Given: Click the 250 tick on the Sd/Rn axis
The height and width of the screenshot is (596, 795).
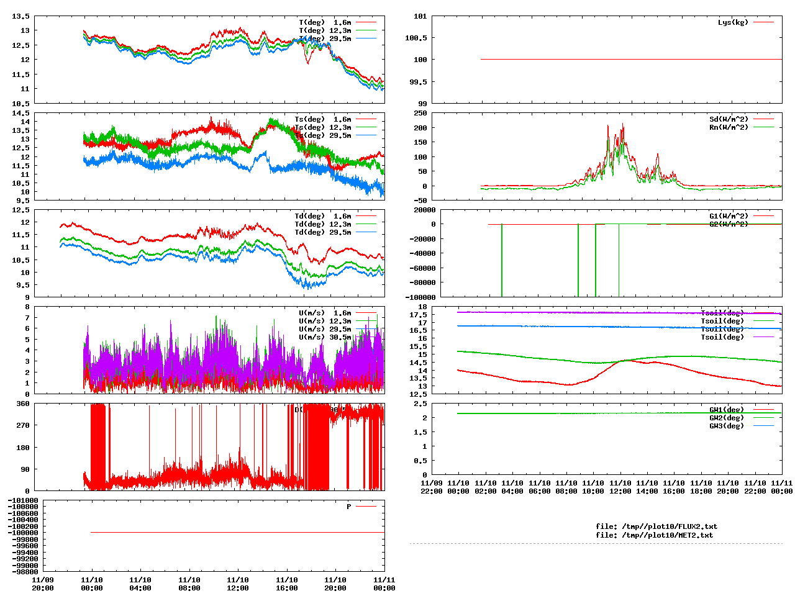Looking at the screenshot, I should pos(420,113).
